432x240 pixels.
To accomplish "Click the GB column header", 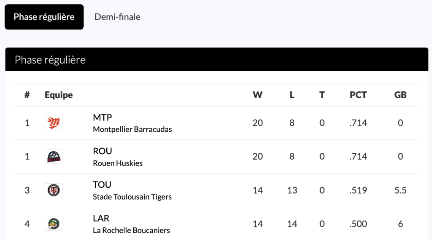I will click(400, 95).
